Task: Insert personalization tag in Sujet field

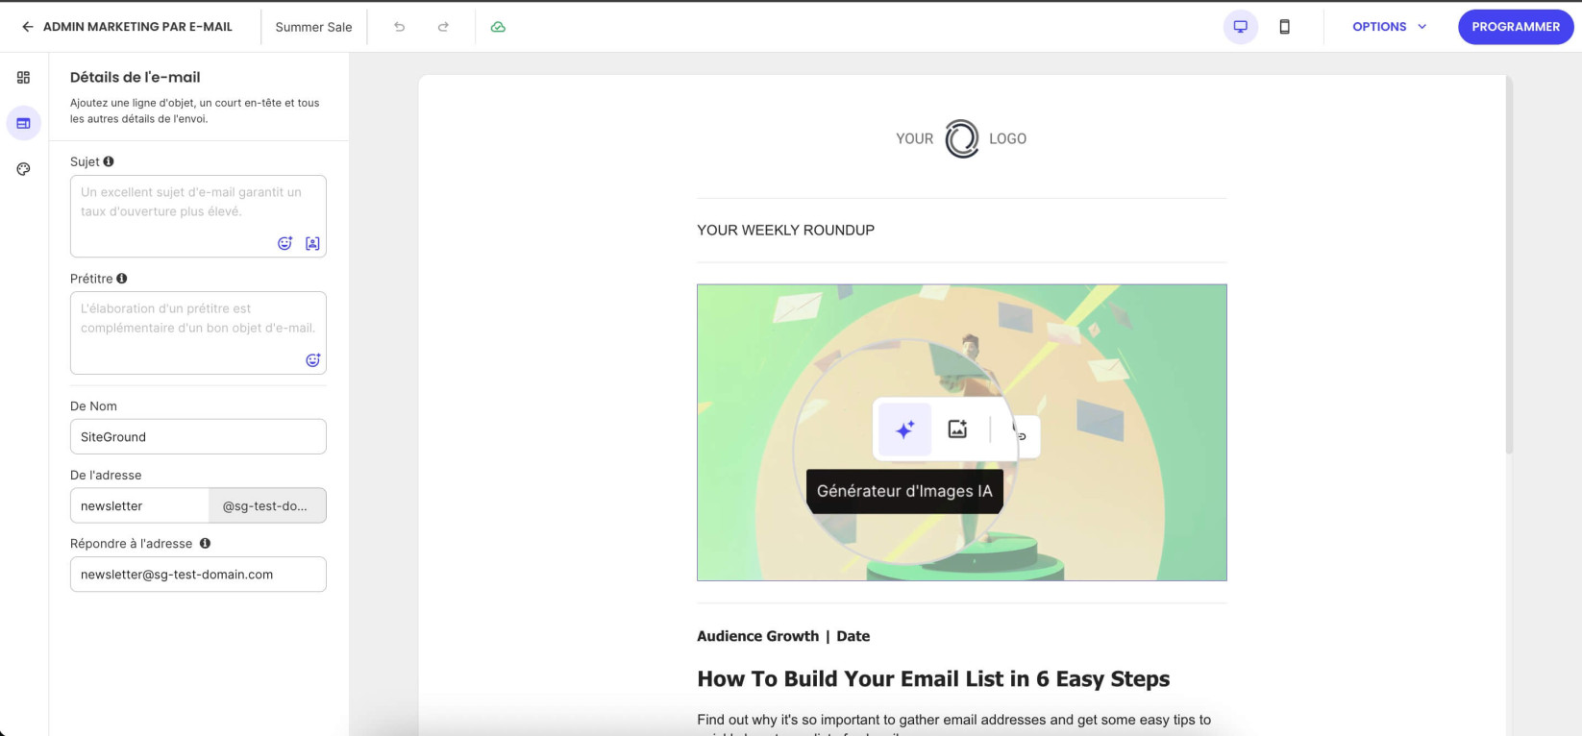Action: tap(312, 243)
